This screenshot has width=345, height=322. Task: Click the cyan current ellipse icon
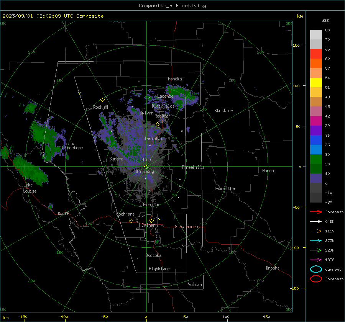tap(316, 269)
